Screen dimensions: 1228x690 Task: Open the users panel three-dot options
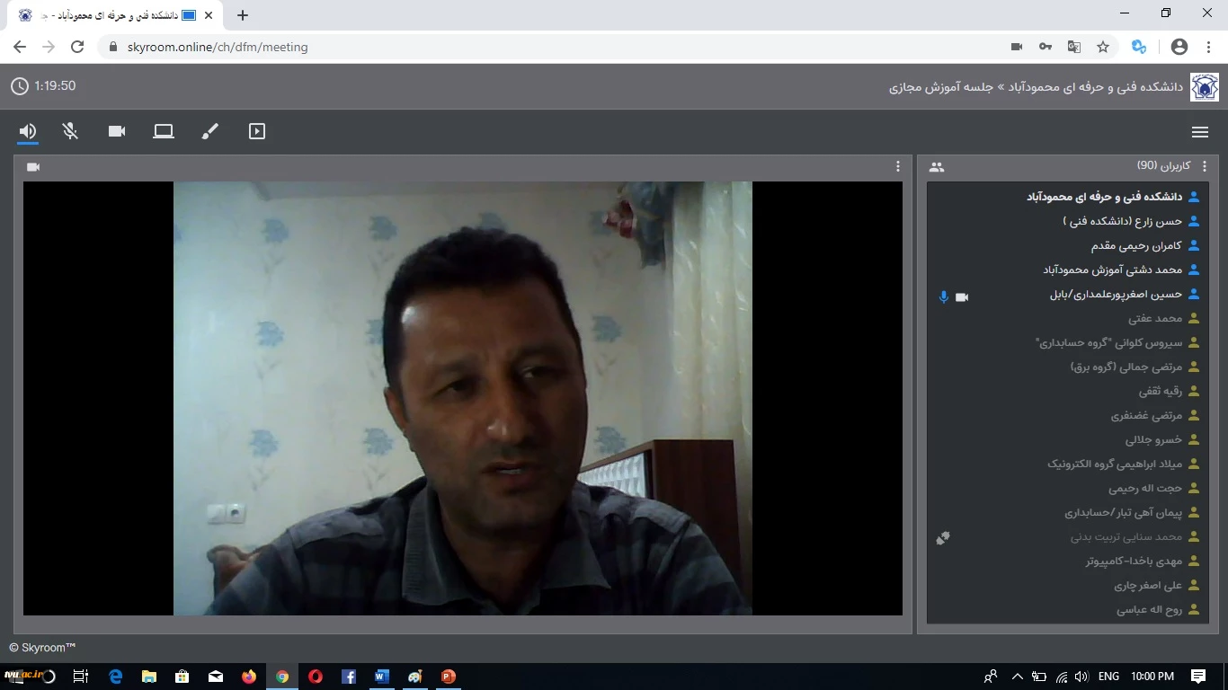pos(1205,166)
